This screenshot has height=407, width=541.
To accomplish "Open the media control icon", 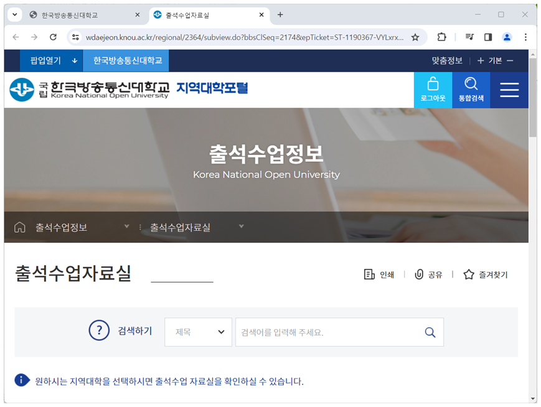I will [x=469, y=37].
